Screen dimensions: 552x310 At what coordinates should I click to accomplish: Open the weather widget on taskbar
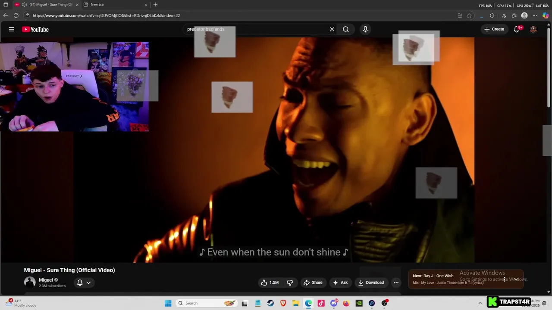[x=21, y=303]
